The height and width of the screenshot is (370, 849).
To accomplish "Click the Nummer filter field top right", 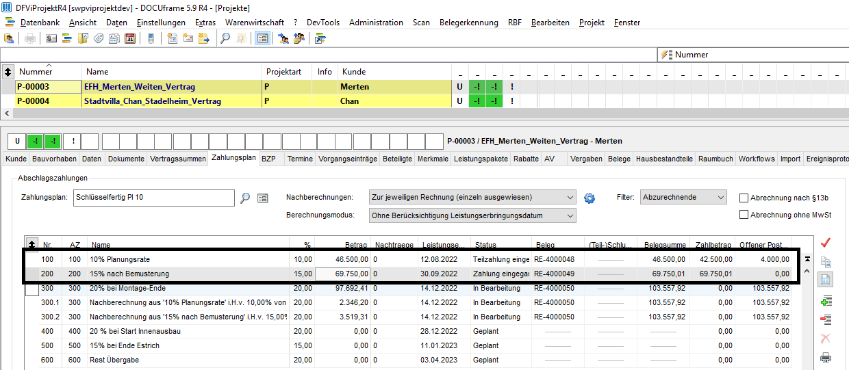I will [x=752, y=54].
